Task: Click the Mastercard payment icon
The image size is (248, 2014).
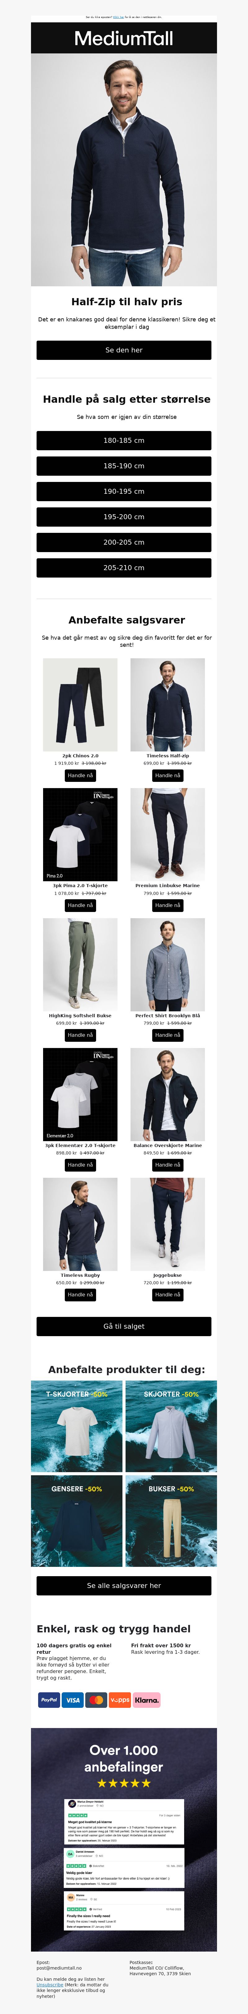Action: click(96, 1700)
